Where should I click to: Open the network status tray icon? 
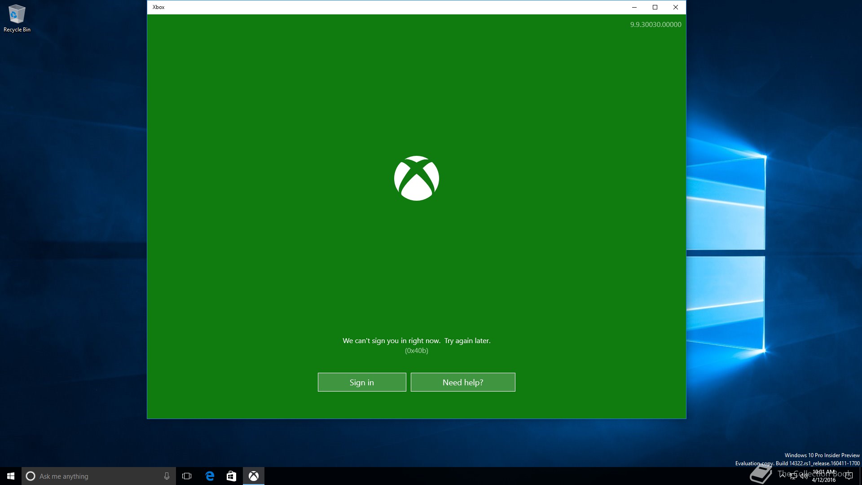click(x=793, y=476)
